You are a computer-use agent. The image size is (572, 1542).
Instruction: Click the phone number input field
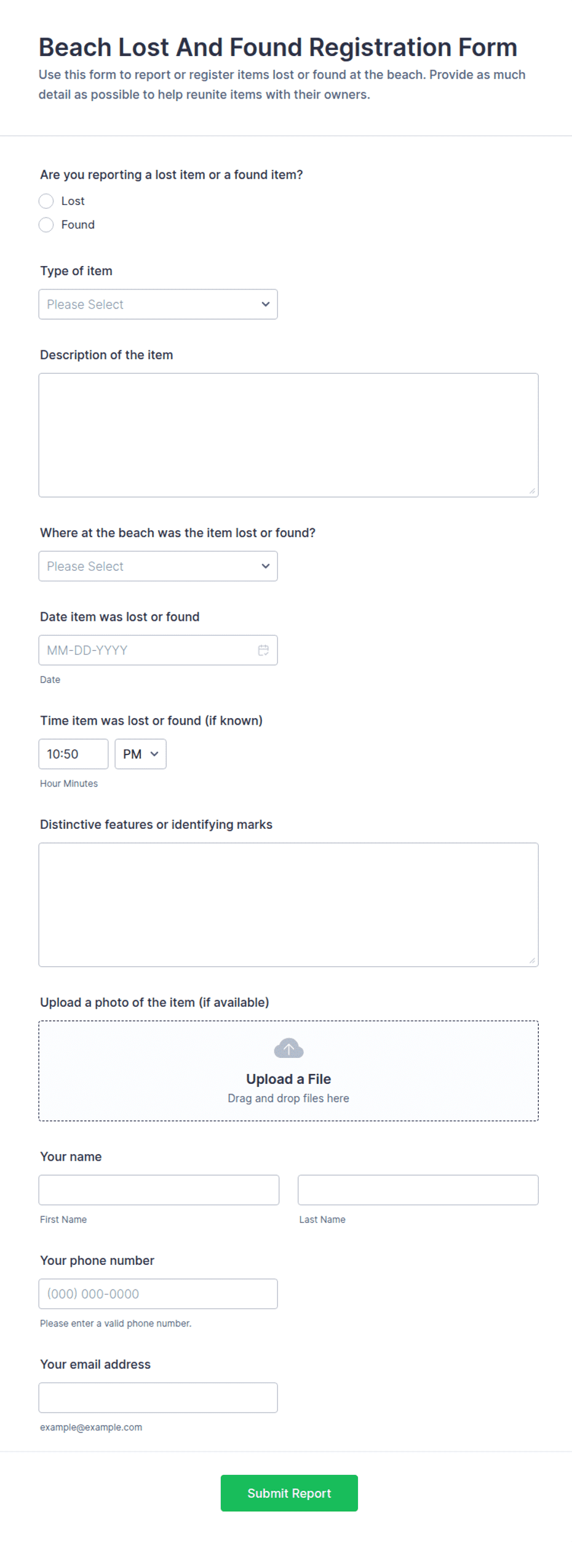click(158, 1294)
